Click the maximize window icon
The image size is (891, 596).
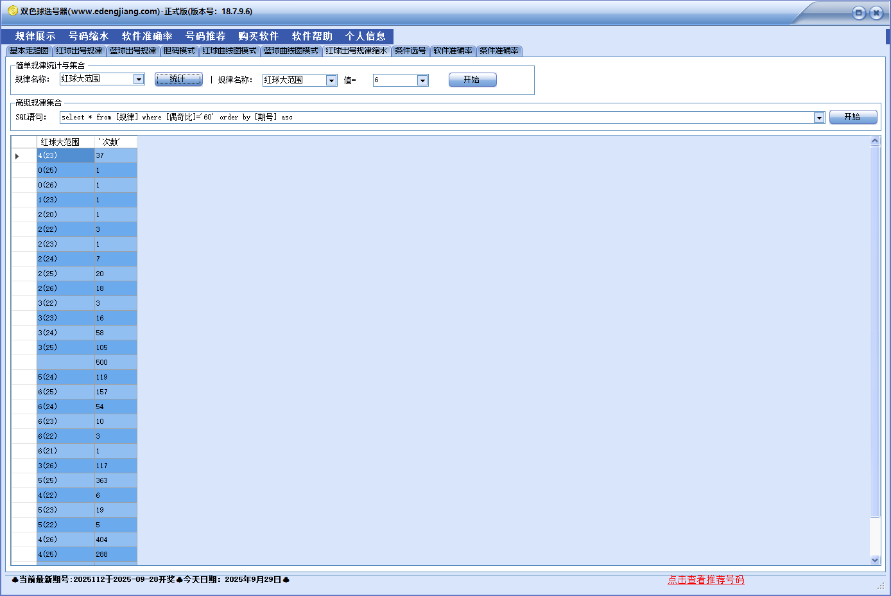click(858, 13)
